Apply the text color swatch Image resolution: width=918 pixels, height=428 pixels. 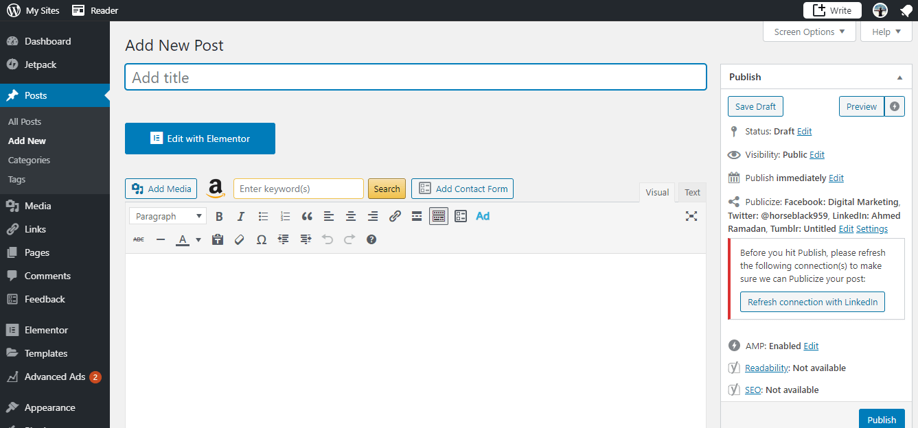[183, 240]
